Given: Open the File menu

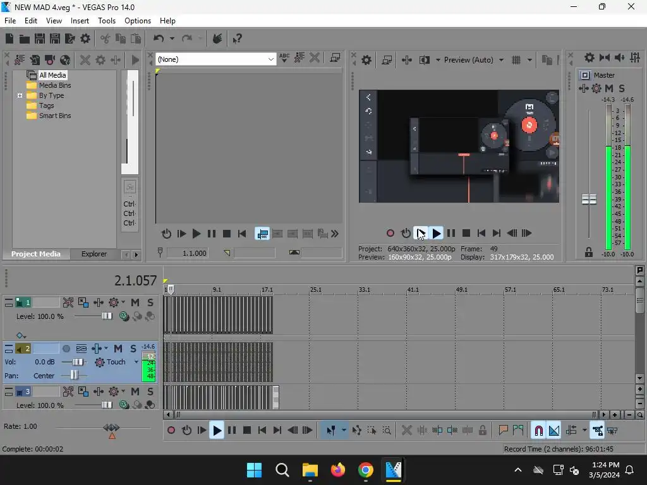Looking at the screenshot, I should [10, 21].
